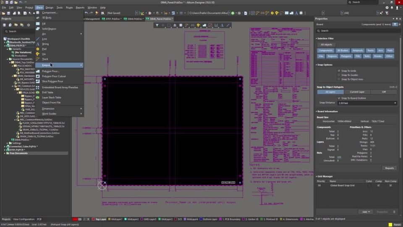Open the Design menu
The width and height of the screenshot is (403, 227).
tap(50, 8)
